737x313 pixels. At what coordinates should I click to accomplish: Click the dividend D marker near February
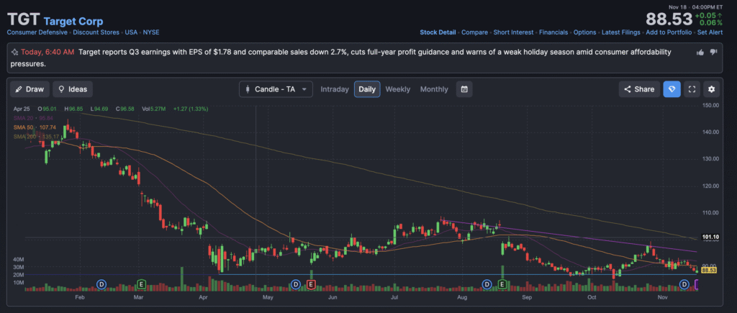[x=101, y=284]
